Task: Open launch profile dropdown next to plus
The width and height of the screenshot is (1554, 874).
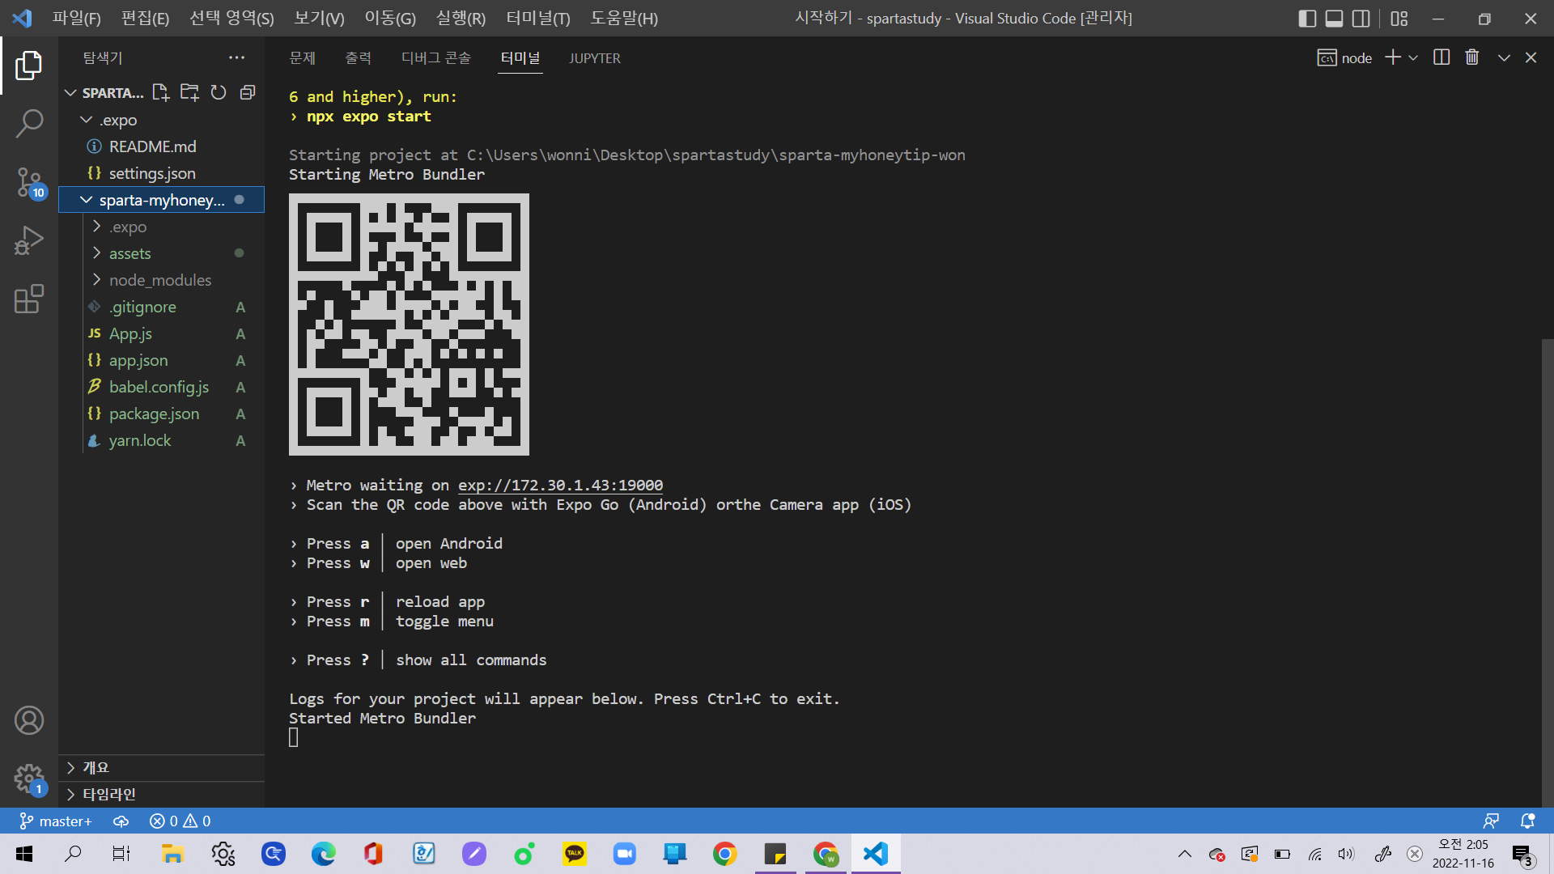Action: tap(1413, 57)
